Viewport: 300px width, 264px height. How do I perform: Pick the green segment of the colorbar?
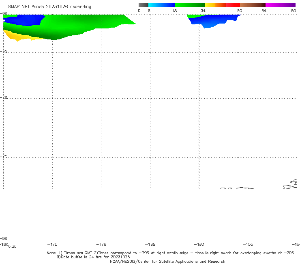(x=190, y=5)
